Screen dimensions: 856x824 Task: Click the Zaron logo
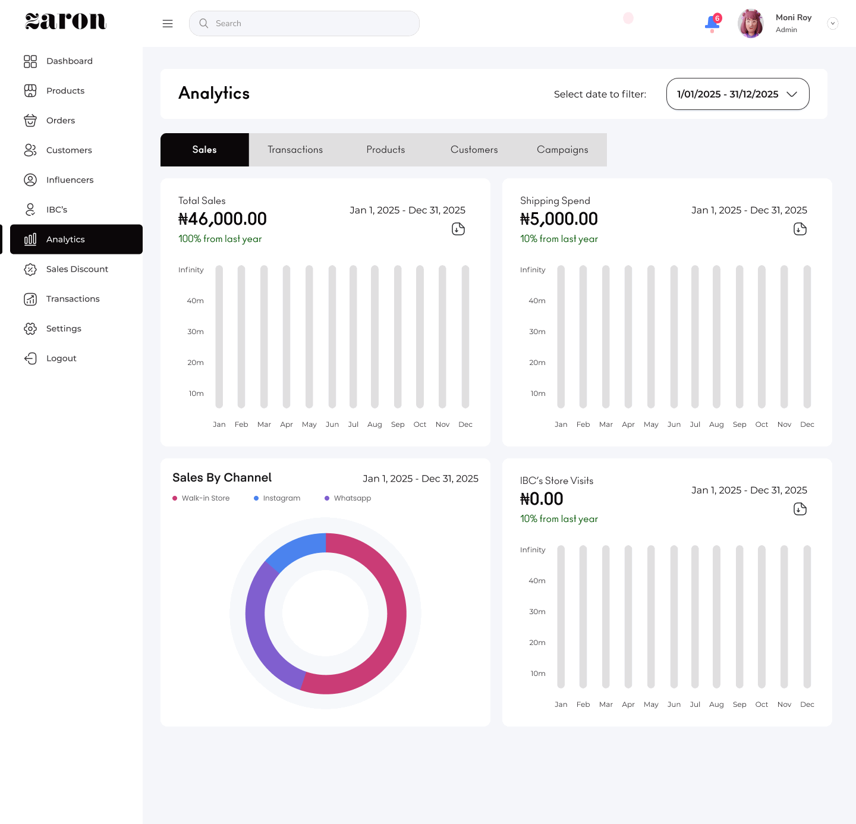tap(66, 21)
